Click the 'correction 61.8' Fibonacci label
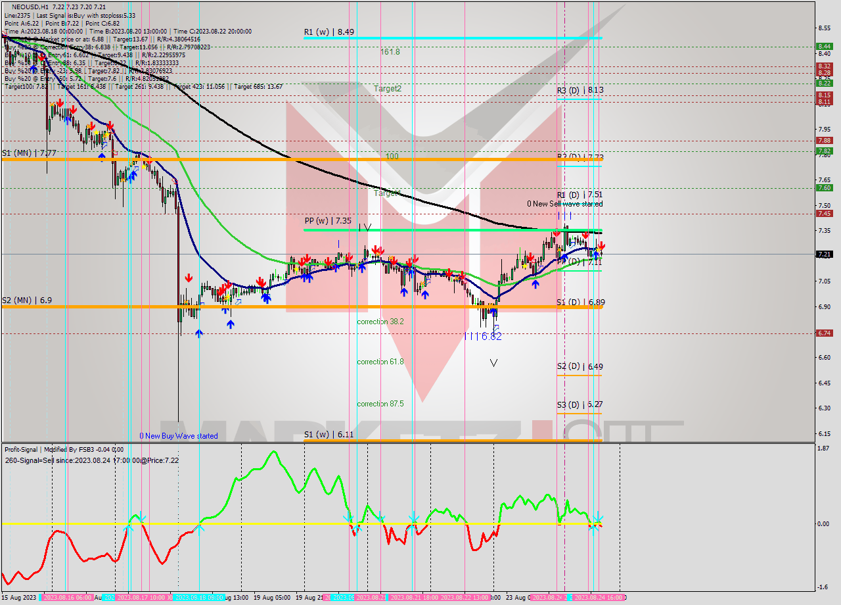This screenshot has height=605, width=841. tap(380, 362)
